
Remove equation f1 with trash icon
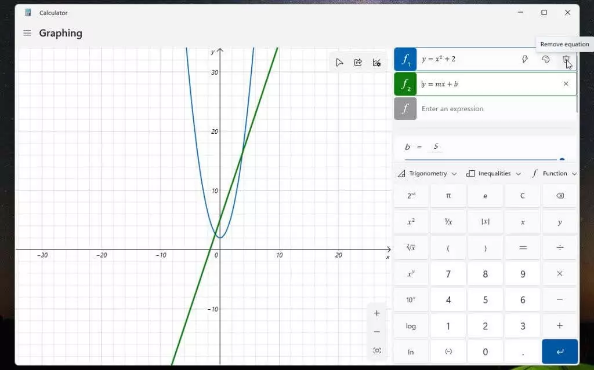[566, 59]
